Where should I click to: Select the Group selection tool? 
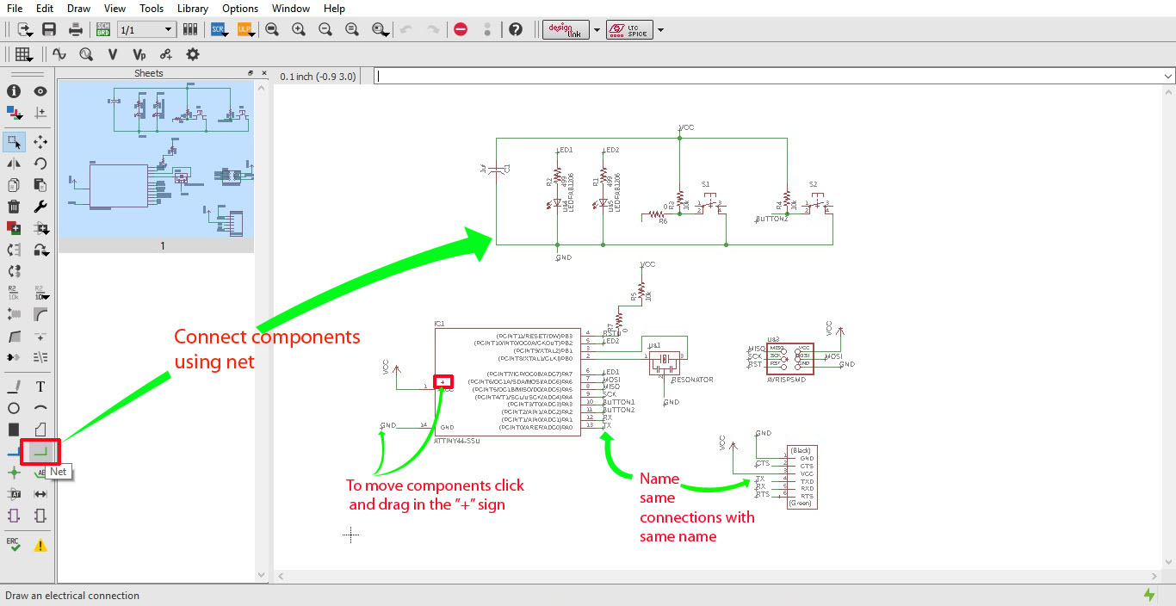pos(14,142)
